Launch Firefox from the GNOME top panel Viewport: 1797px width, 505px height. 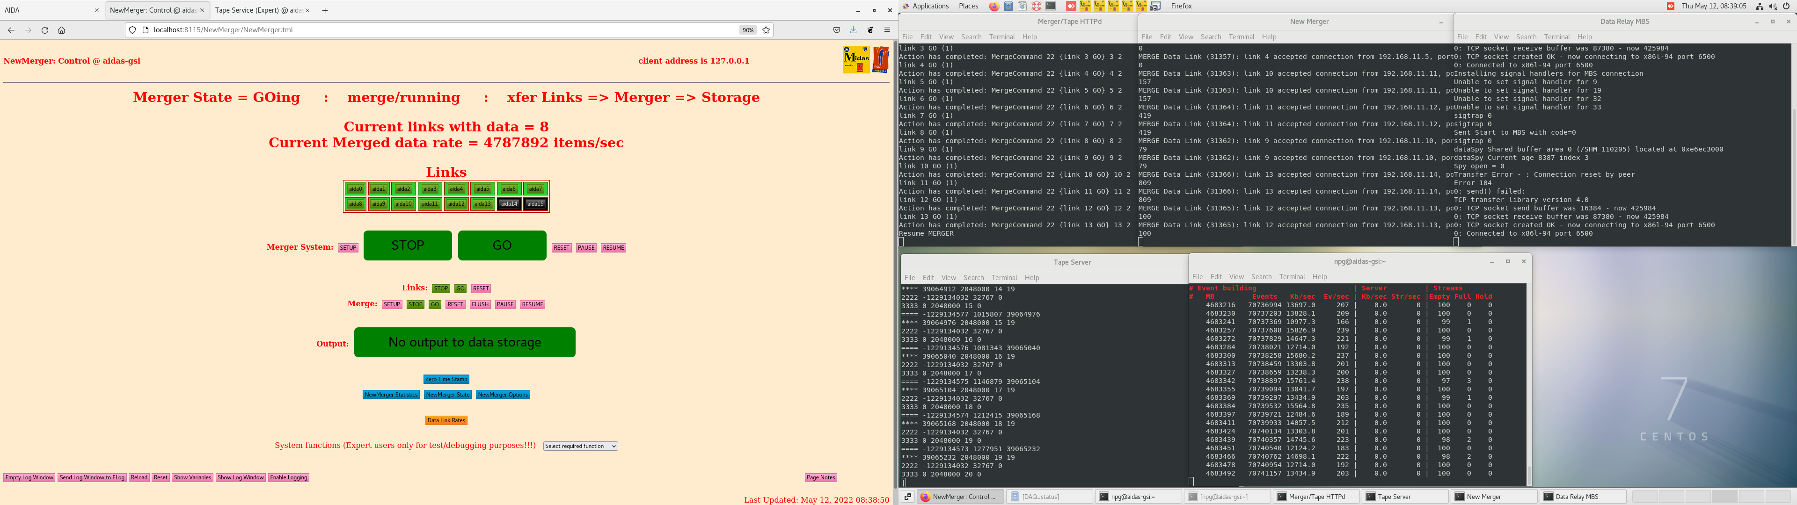(994, 6)
